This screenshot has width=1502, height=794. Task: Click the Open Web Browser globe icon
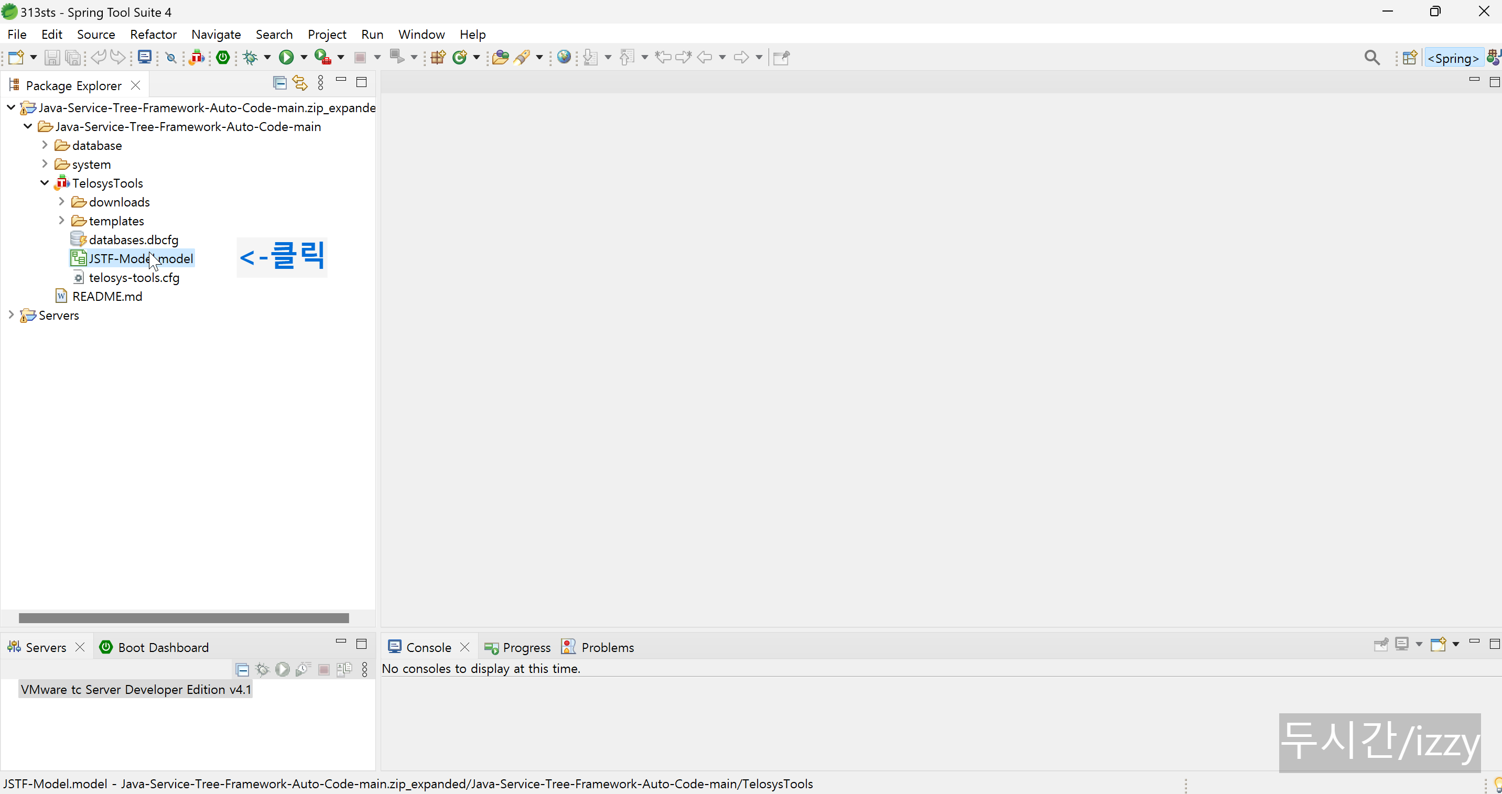tap(564, 57)
